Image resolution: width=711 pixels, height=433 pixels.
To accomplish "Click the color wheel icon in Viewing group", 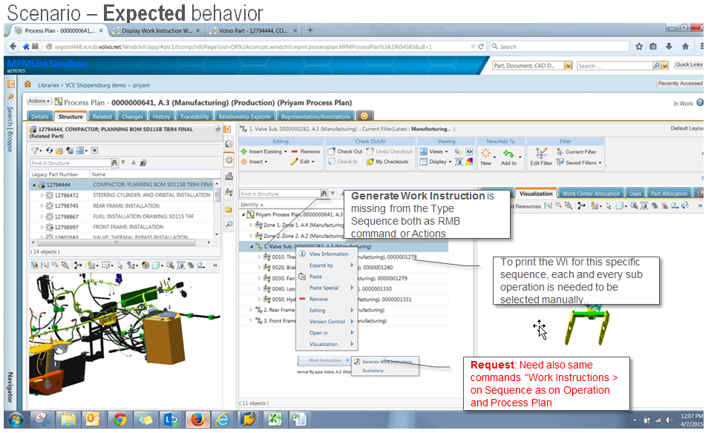I will pyautogui.click(x=469, y=162).
